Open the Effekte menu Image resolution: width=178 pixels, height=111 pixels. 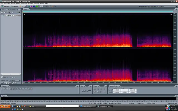tap(18, 4)
